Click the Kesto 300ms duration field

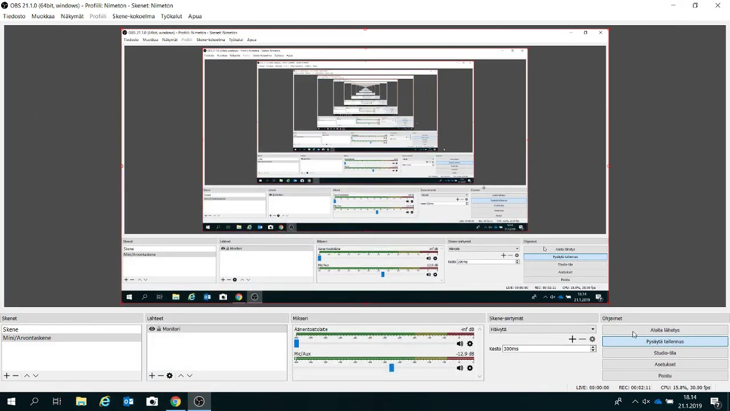click(546, 349)
